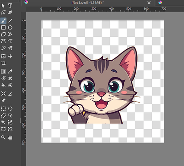Pick the Bezier Curve tool
The height and width of the screenshot is (166, 184).
(3, 41)
